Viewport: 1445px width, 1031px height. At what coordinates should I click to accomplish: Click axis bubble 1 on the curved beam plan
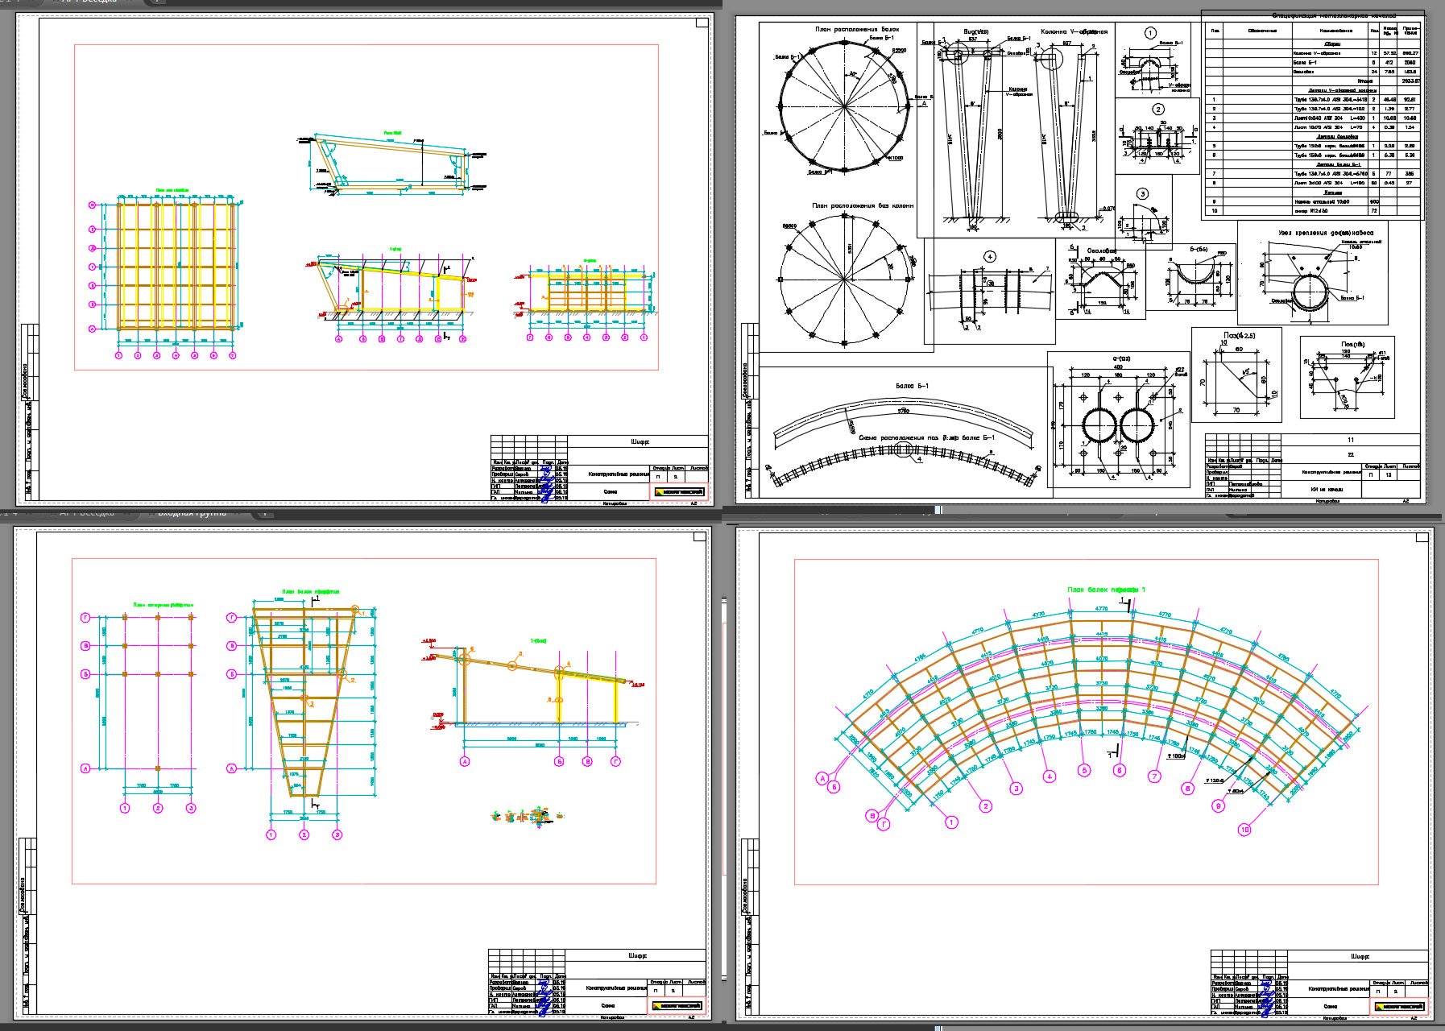pyautogui.click(x=951, y=822)
